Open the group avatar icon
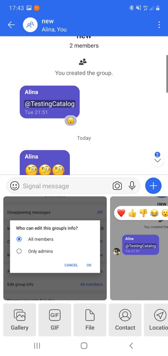Screen dimensions: 168x356 click(30, 25)
